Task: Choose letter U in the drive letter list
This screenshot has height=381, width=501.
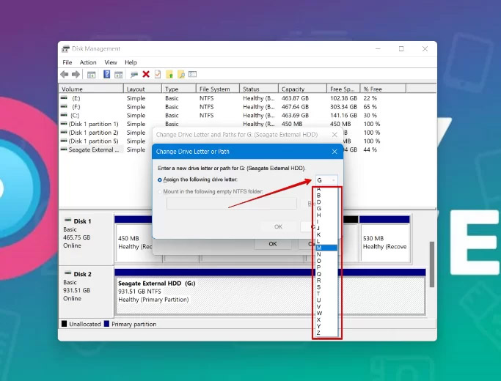Action: [x=326, y=300]
